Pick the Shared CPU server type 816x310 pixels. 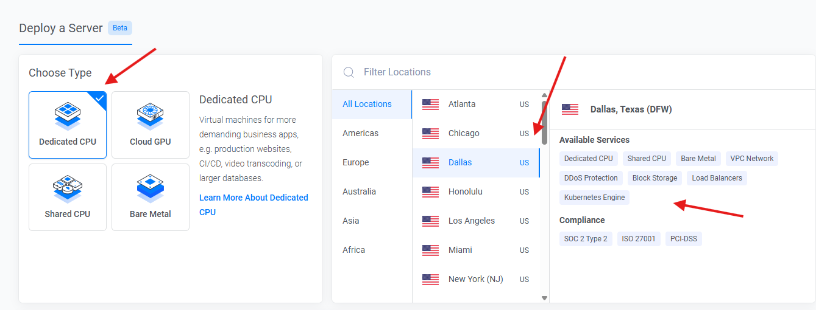coord(68,197)
